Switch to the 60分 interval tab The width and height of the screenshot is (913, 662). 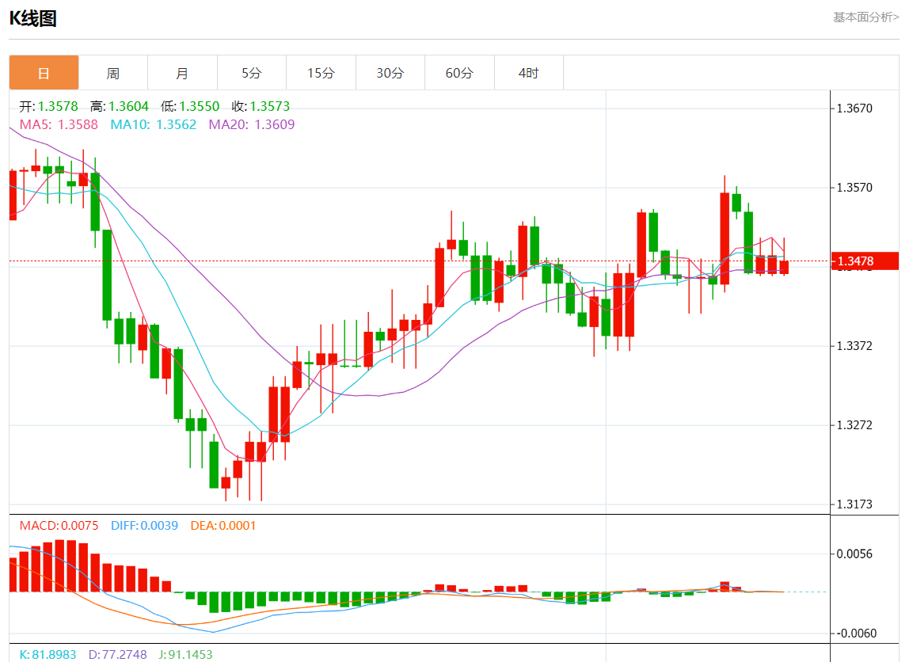pyautogui.click(x=459, y=73)
